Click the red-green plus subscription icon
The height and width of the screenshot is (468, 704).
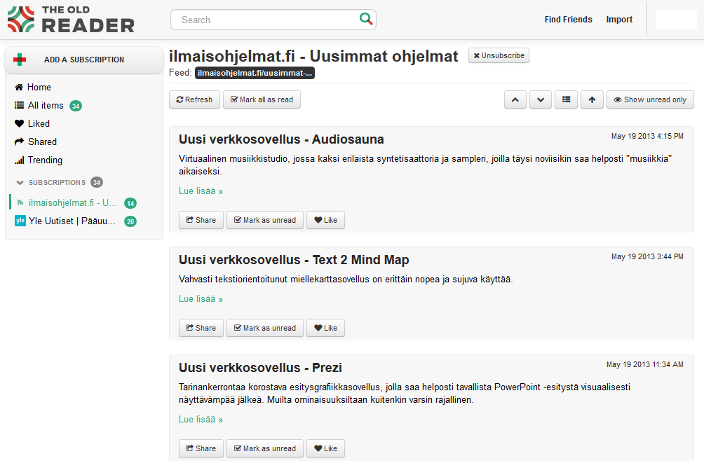pyautogui.click(x=20, y=60)
